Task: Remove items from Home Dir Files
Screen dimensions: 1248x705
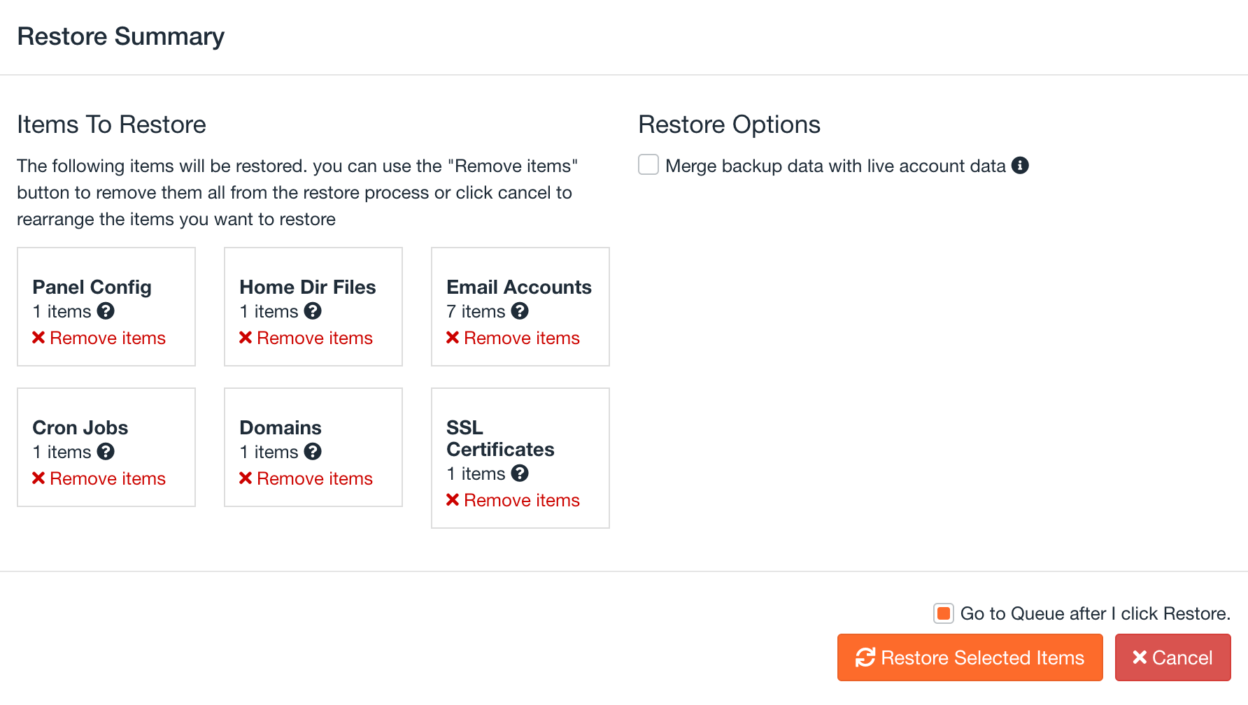Action: tap(306, 338)
